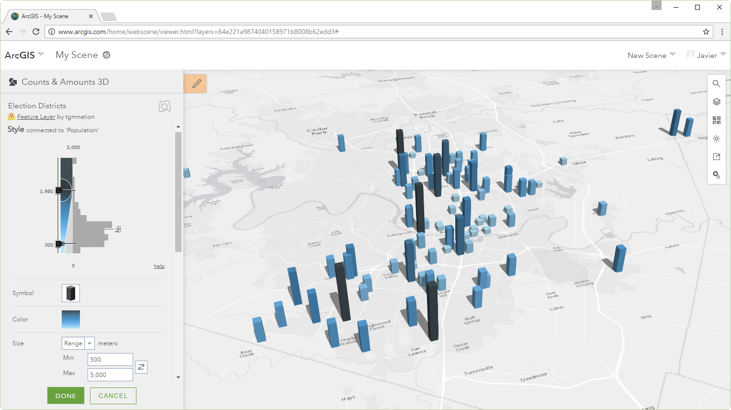This screenshot has height=410, width=731.
Task: Click zoom-to-data icon beside Election Districts
Action: point(164,106)
